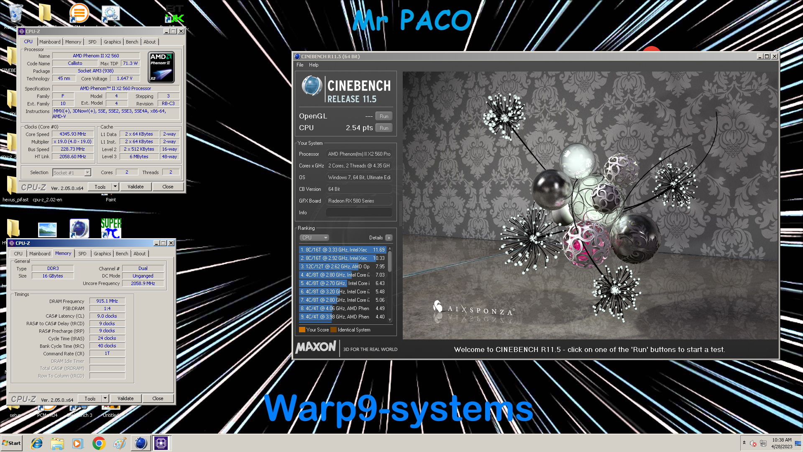This screenshot has height=452, width=803.
Task: Open SPD tab in top CPU-Z
Action: pos(92,42)
